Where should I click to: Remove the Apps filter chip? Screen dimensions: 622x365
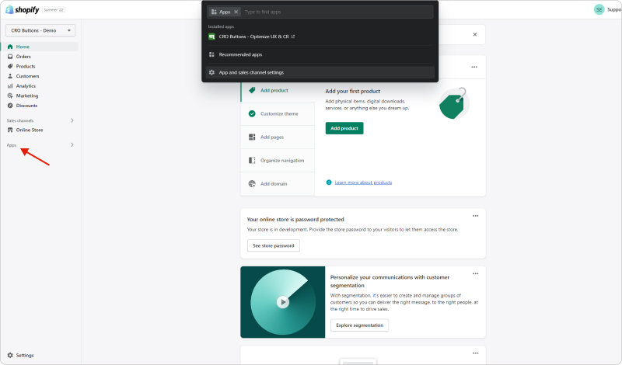point(236,12)
